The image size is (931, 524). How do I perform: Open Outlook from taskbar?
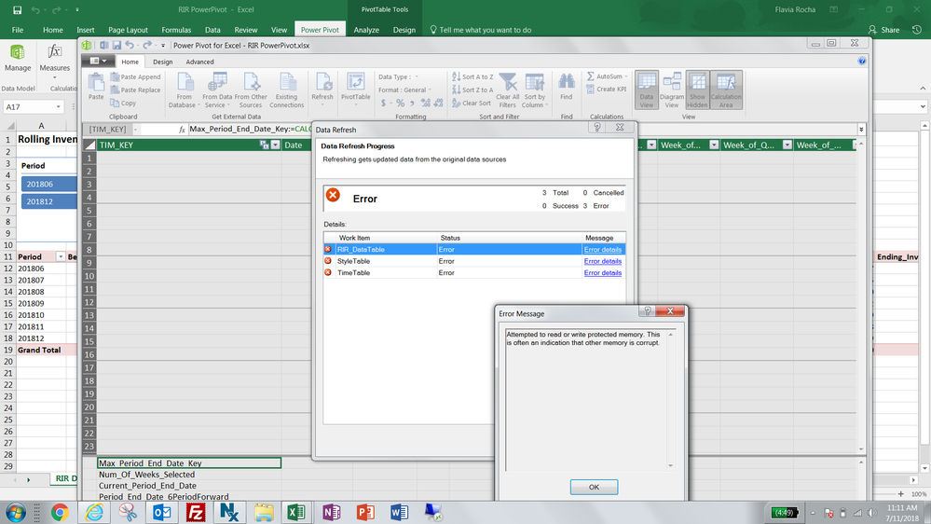(x=161, y=512)
